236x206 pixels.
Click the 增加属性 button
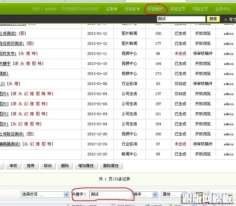[x=86, y=166]
